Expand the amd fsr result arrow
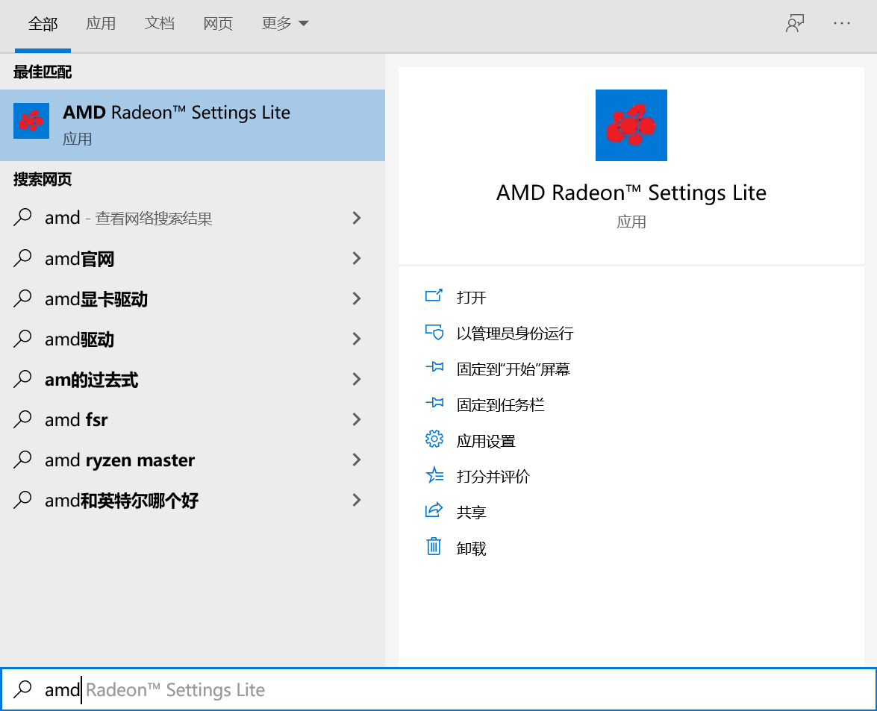 356,419
